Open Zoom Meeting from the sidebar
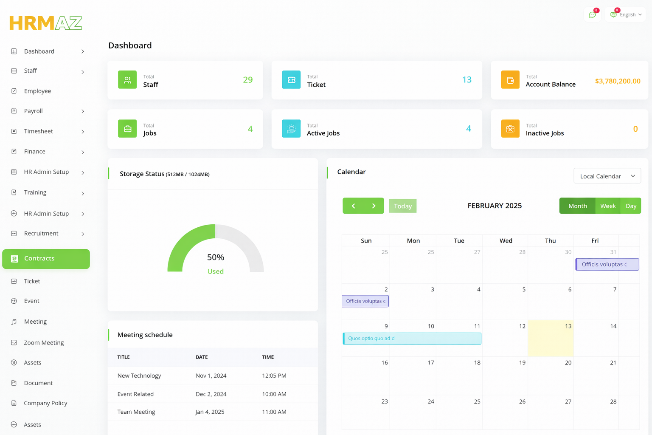 pyautogui.click(x=44, y=342)
